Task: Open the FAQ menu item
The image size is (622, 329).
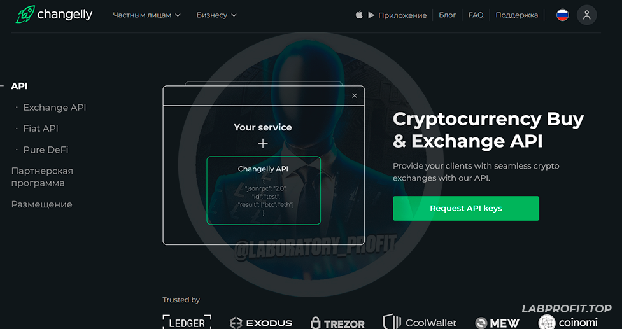Action: 476,15
